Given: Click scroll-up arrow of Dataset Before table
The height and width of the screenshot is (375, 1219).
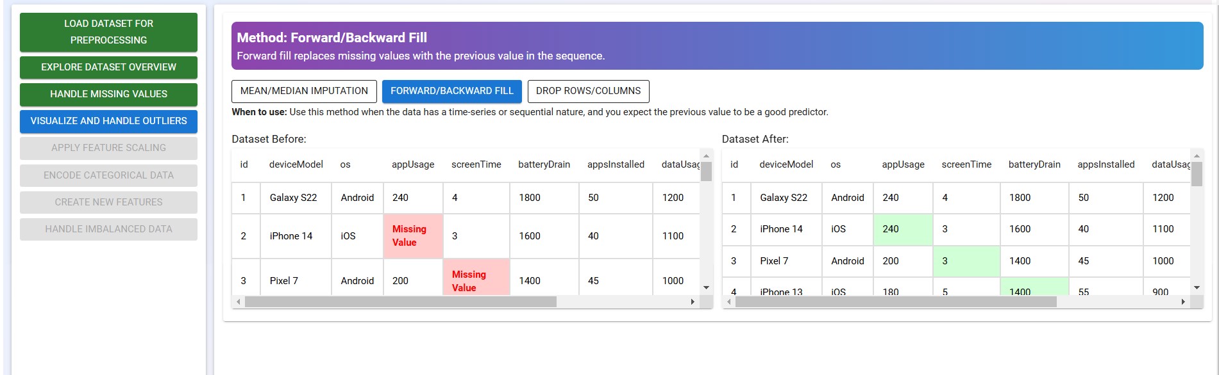Looking at the screenshot, I should point(706,156).
